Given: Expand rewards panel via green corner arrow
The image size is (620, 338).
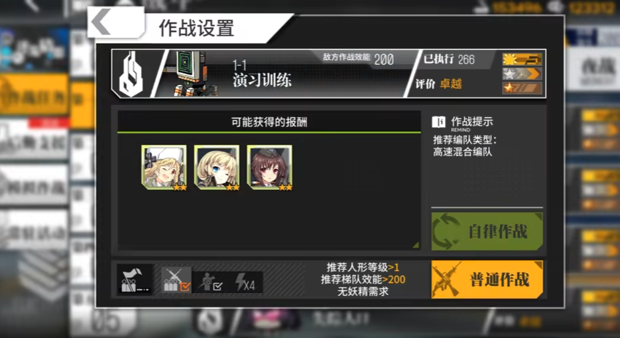Looking at the screenshot, I should click(x=415, y=245).
